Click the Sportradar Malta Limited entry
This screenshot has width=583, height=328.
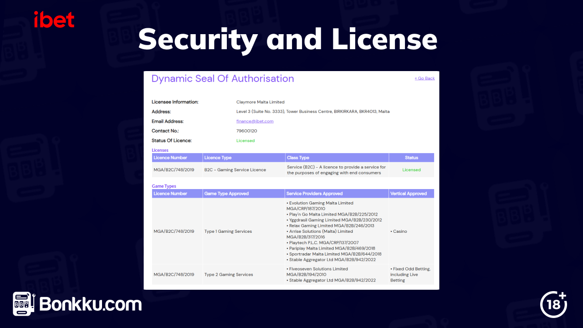[334, 254]
